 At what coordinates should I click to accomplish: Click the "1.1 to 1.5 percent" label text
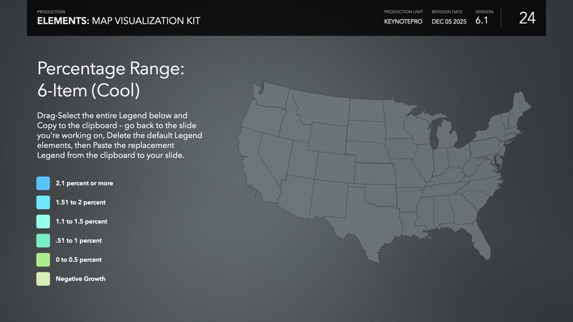point(81,221)
